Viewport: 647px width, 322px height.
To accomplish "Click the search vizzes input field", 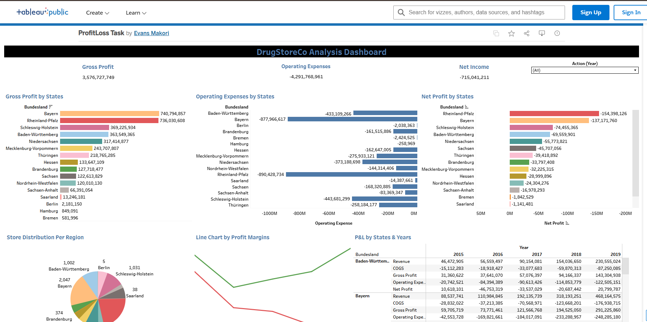I will (479, 13).
